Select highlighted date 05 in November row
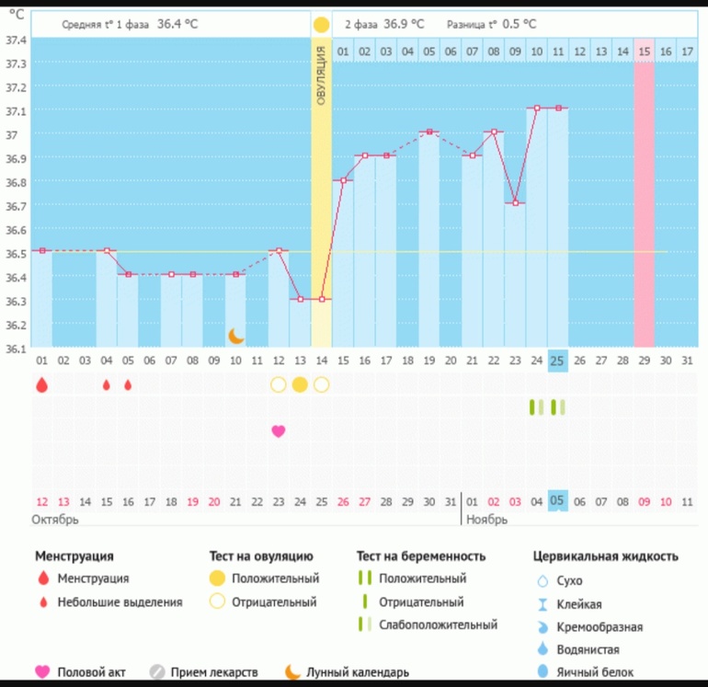 click(x=557, y=501)
